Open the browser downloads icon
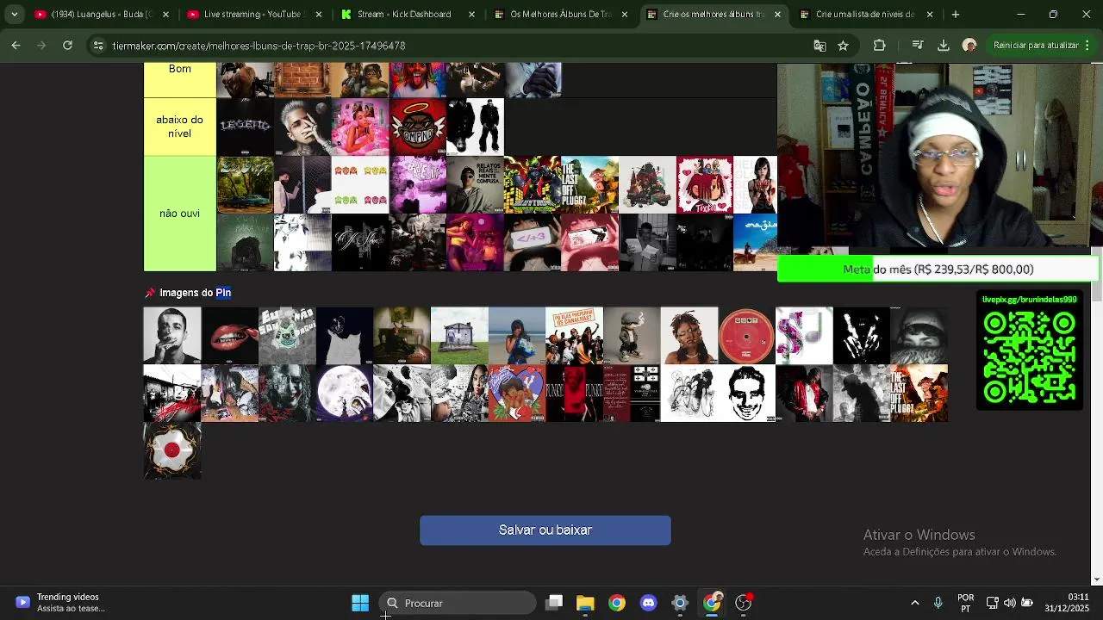Screen dimensions: 1103x620 943,46
